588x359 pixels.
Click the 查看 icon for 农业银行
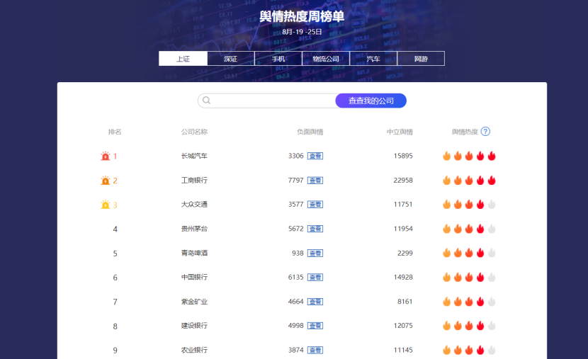[315, 350]
